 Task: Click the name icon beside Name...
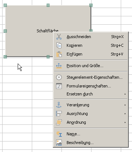[59, 134]
